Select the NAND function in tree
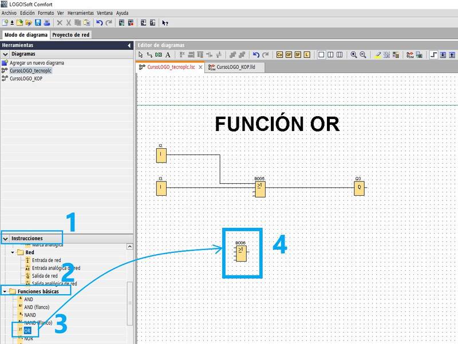The height and width of the screenshot is (344, 458). (30, 315)
